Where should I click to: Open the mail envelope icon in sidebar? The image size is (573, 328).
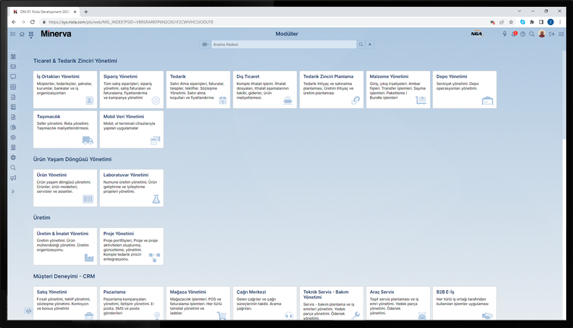[13, 67]
